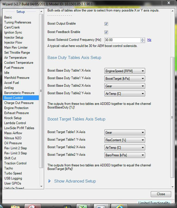The image size is (177, 208).
Task: Toggle the Boost Feedback Enable checkbox
Action: pyautogui.click(x=106, y=32)
